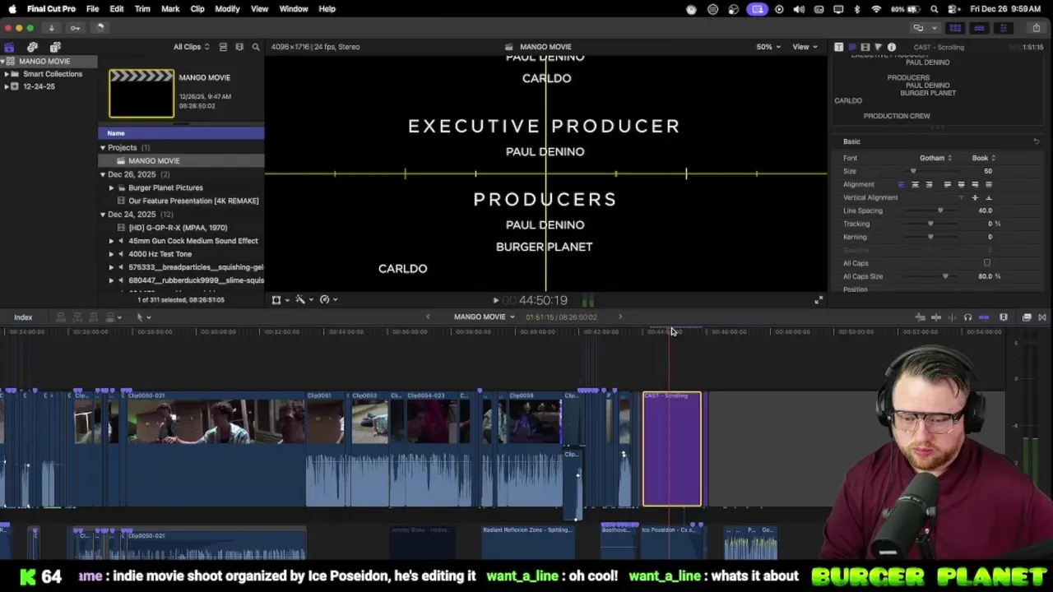Open the 50% viewer zoom dropdown
The width and height of the screenshot is (1053, 592).
pos(768,47)
